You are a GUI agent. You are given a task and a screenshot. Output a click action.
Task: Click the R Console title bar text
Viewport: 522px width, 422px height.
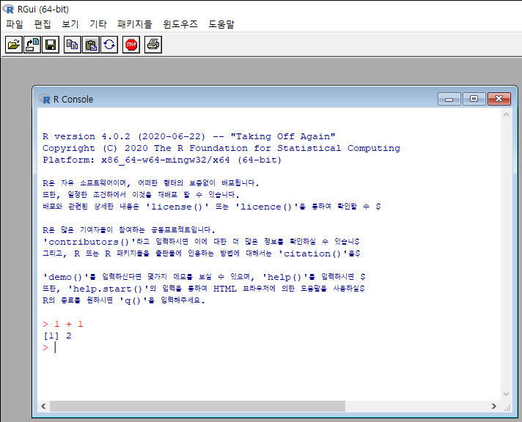(x=73, y=99)
